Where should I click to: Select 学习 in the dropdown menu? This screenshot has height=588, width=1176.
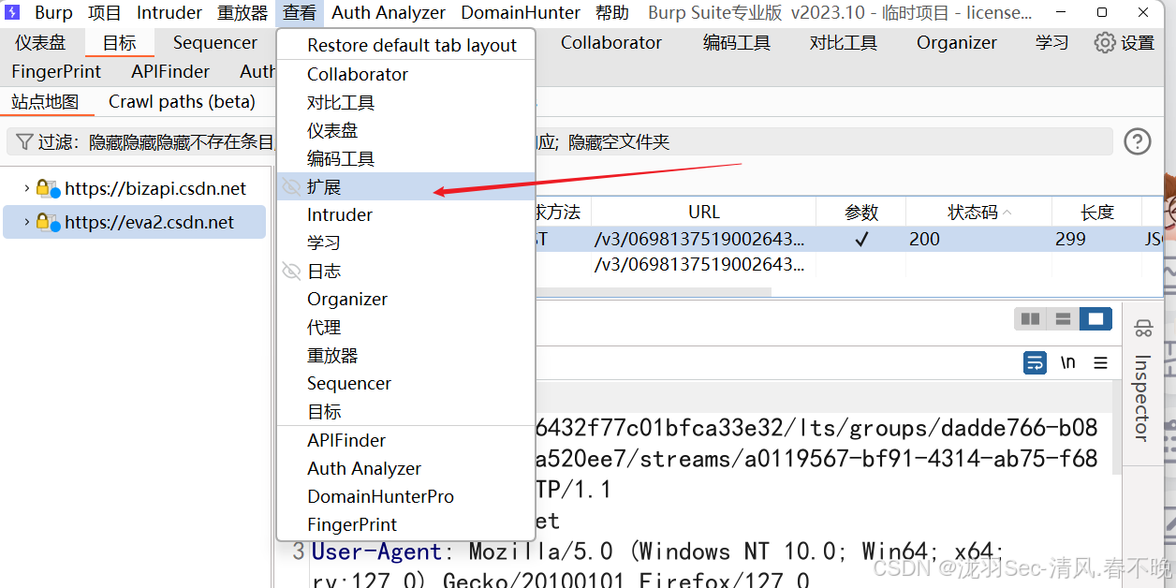[x=406, y=243]
